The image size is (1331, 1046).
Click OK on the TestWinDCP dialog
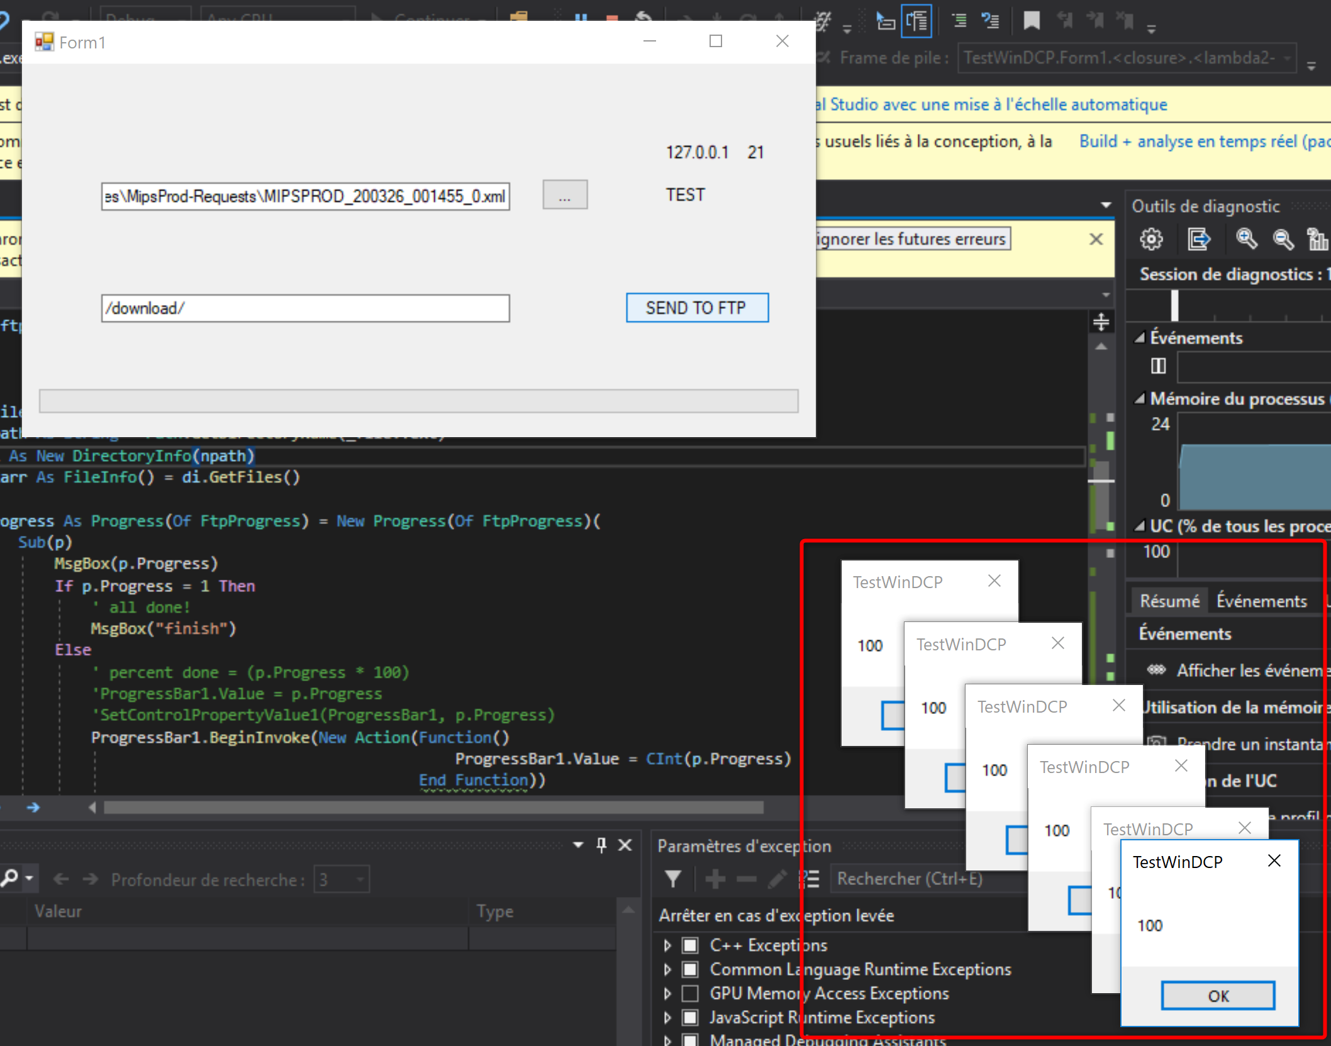pyautogui.click(x=1217, y=996)
